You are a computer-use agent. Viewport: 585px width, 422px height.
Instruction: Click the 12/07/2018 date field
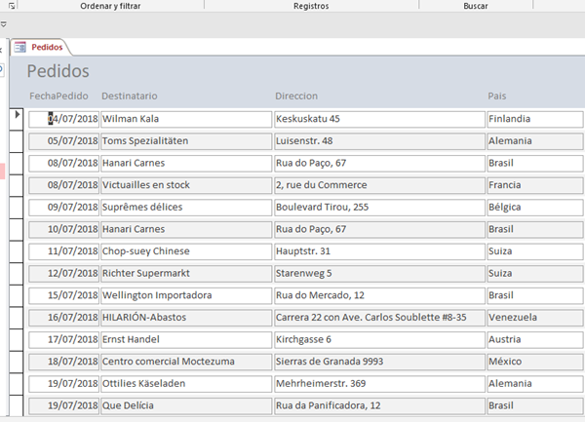click(x=63, y=274)
